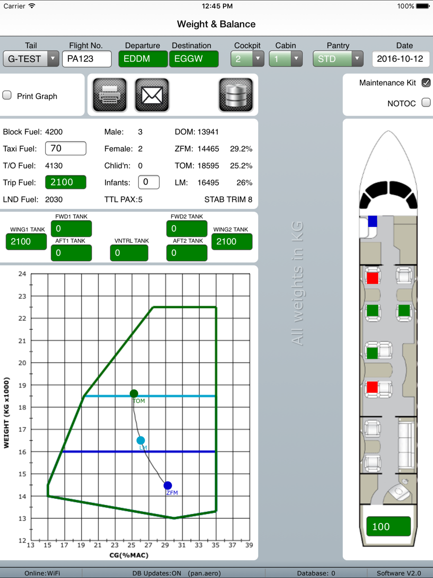Tap the 'TTL PAX:5' text
The width and height of the screenshot is (433, 578).
pos(123,199)
